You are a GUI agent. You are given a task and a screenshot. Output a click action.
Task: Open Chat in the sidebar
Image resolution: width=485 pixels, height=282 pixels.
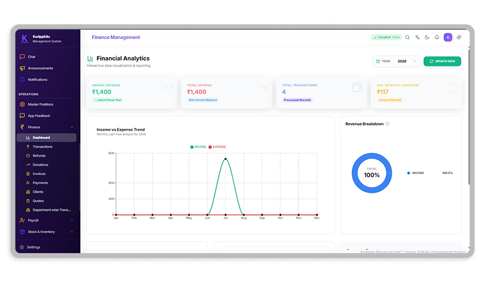48,57
